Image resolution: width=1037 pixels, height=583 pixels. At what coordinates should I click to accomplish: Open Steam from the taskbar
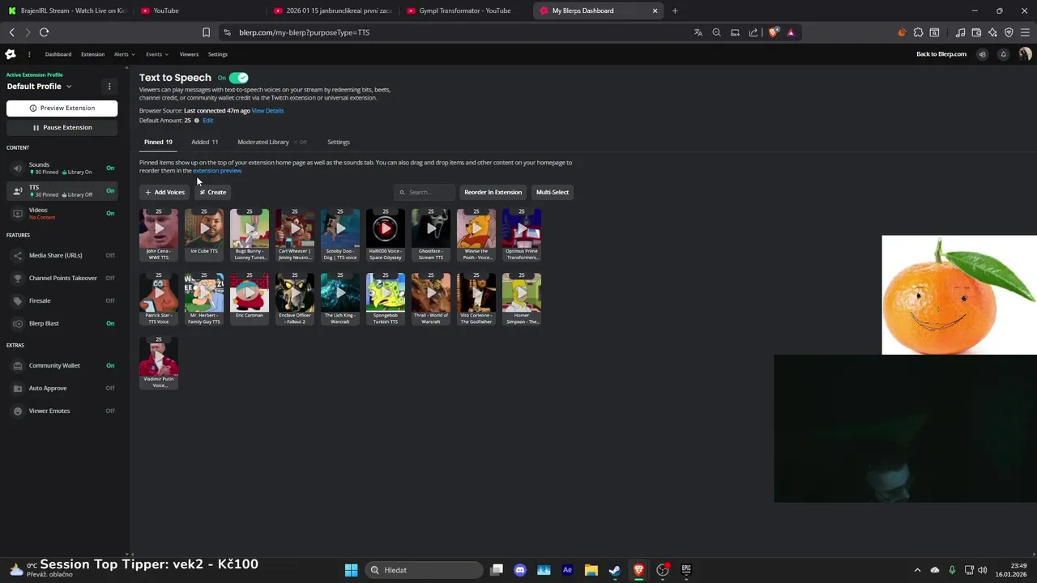615,570
